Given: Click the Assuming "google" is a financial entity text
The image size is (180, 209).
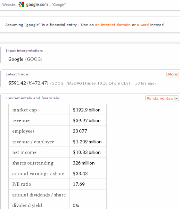Looking at the screenshot, I should (x=41, y=25).
